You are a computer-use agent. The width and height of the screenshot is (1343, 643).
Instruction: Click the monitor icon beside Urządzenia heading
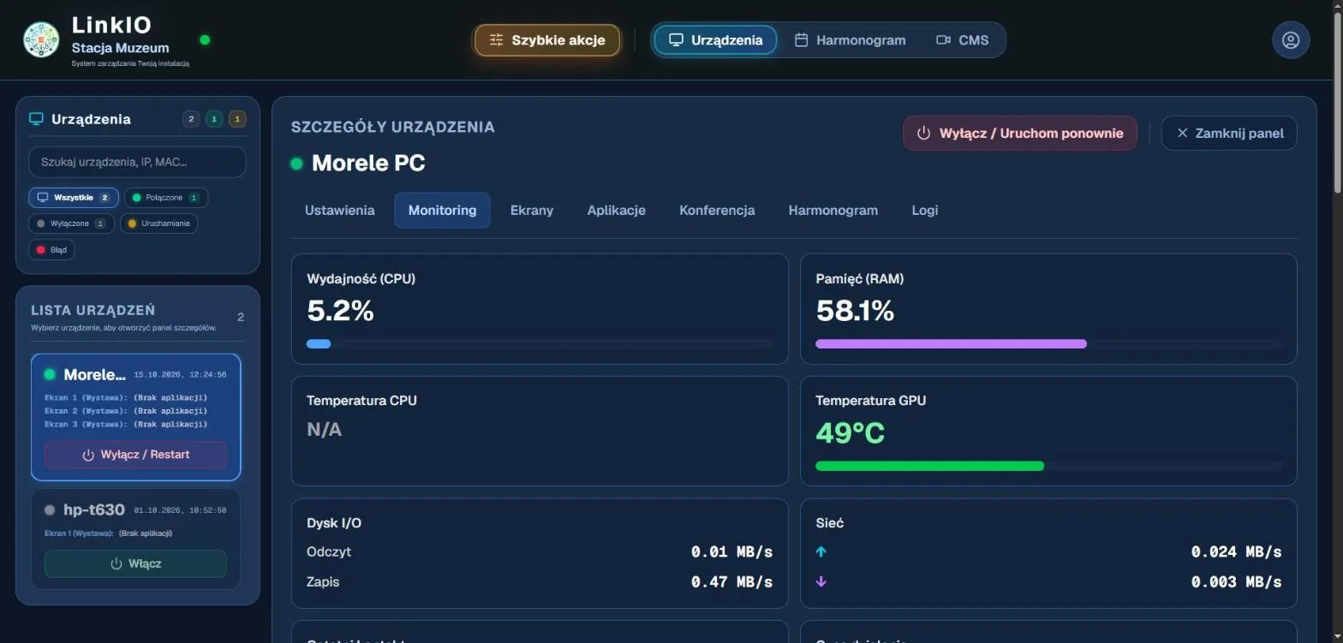click(x=36, y=119)
